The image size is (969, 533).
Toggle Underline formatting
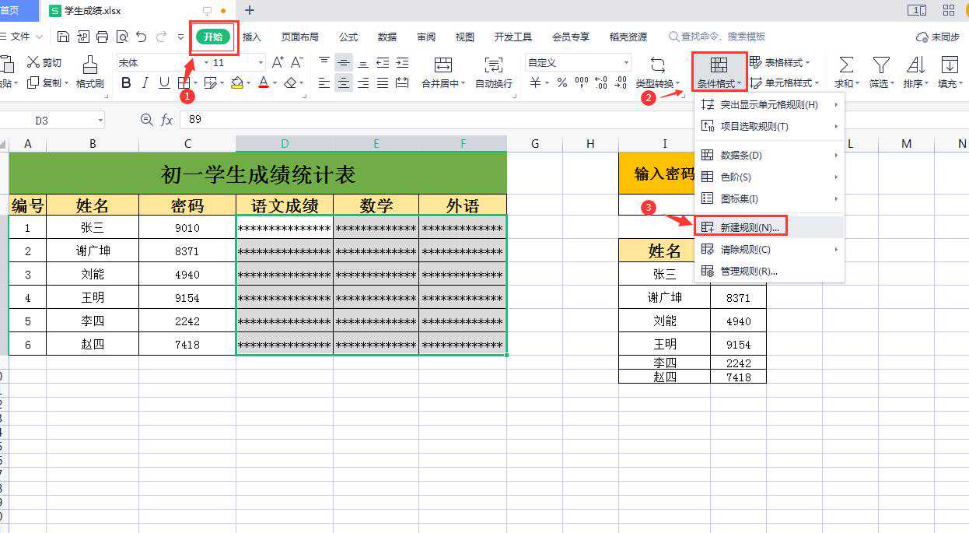click(x=164, y=82)
